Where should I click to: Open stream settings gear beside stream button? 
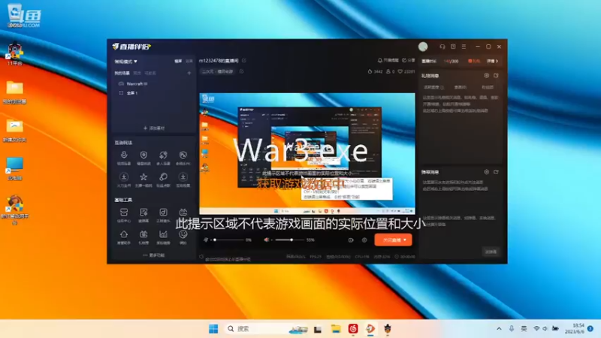364,240
